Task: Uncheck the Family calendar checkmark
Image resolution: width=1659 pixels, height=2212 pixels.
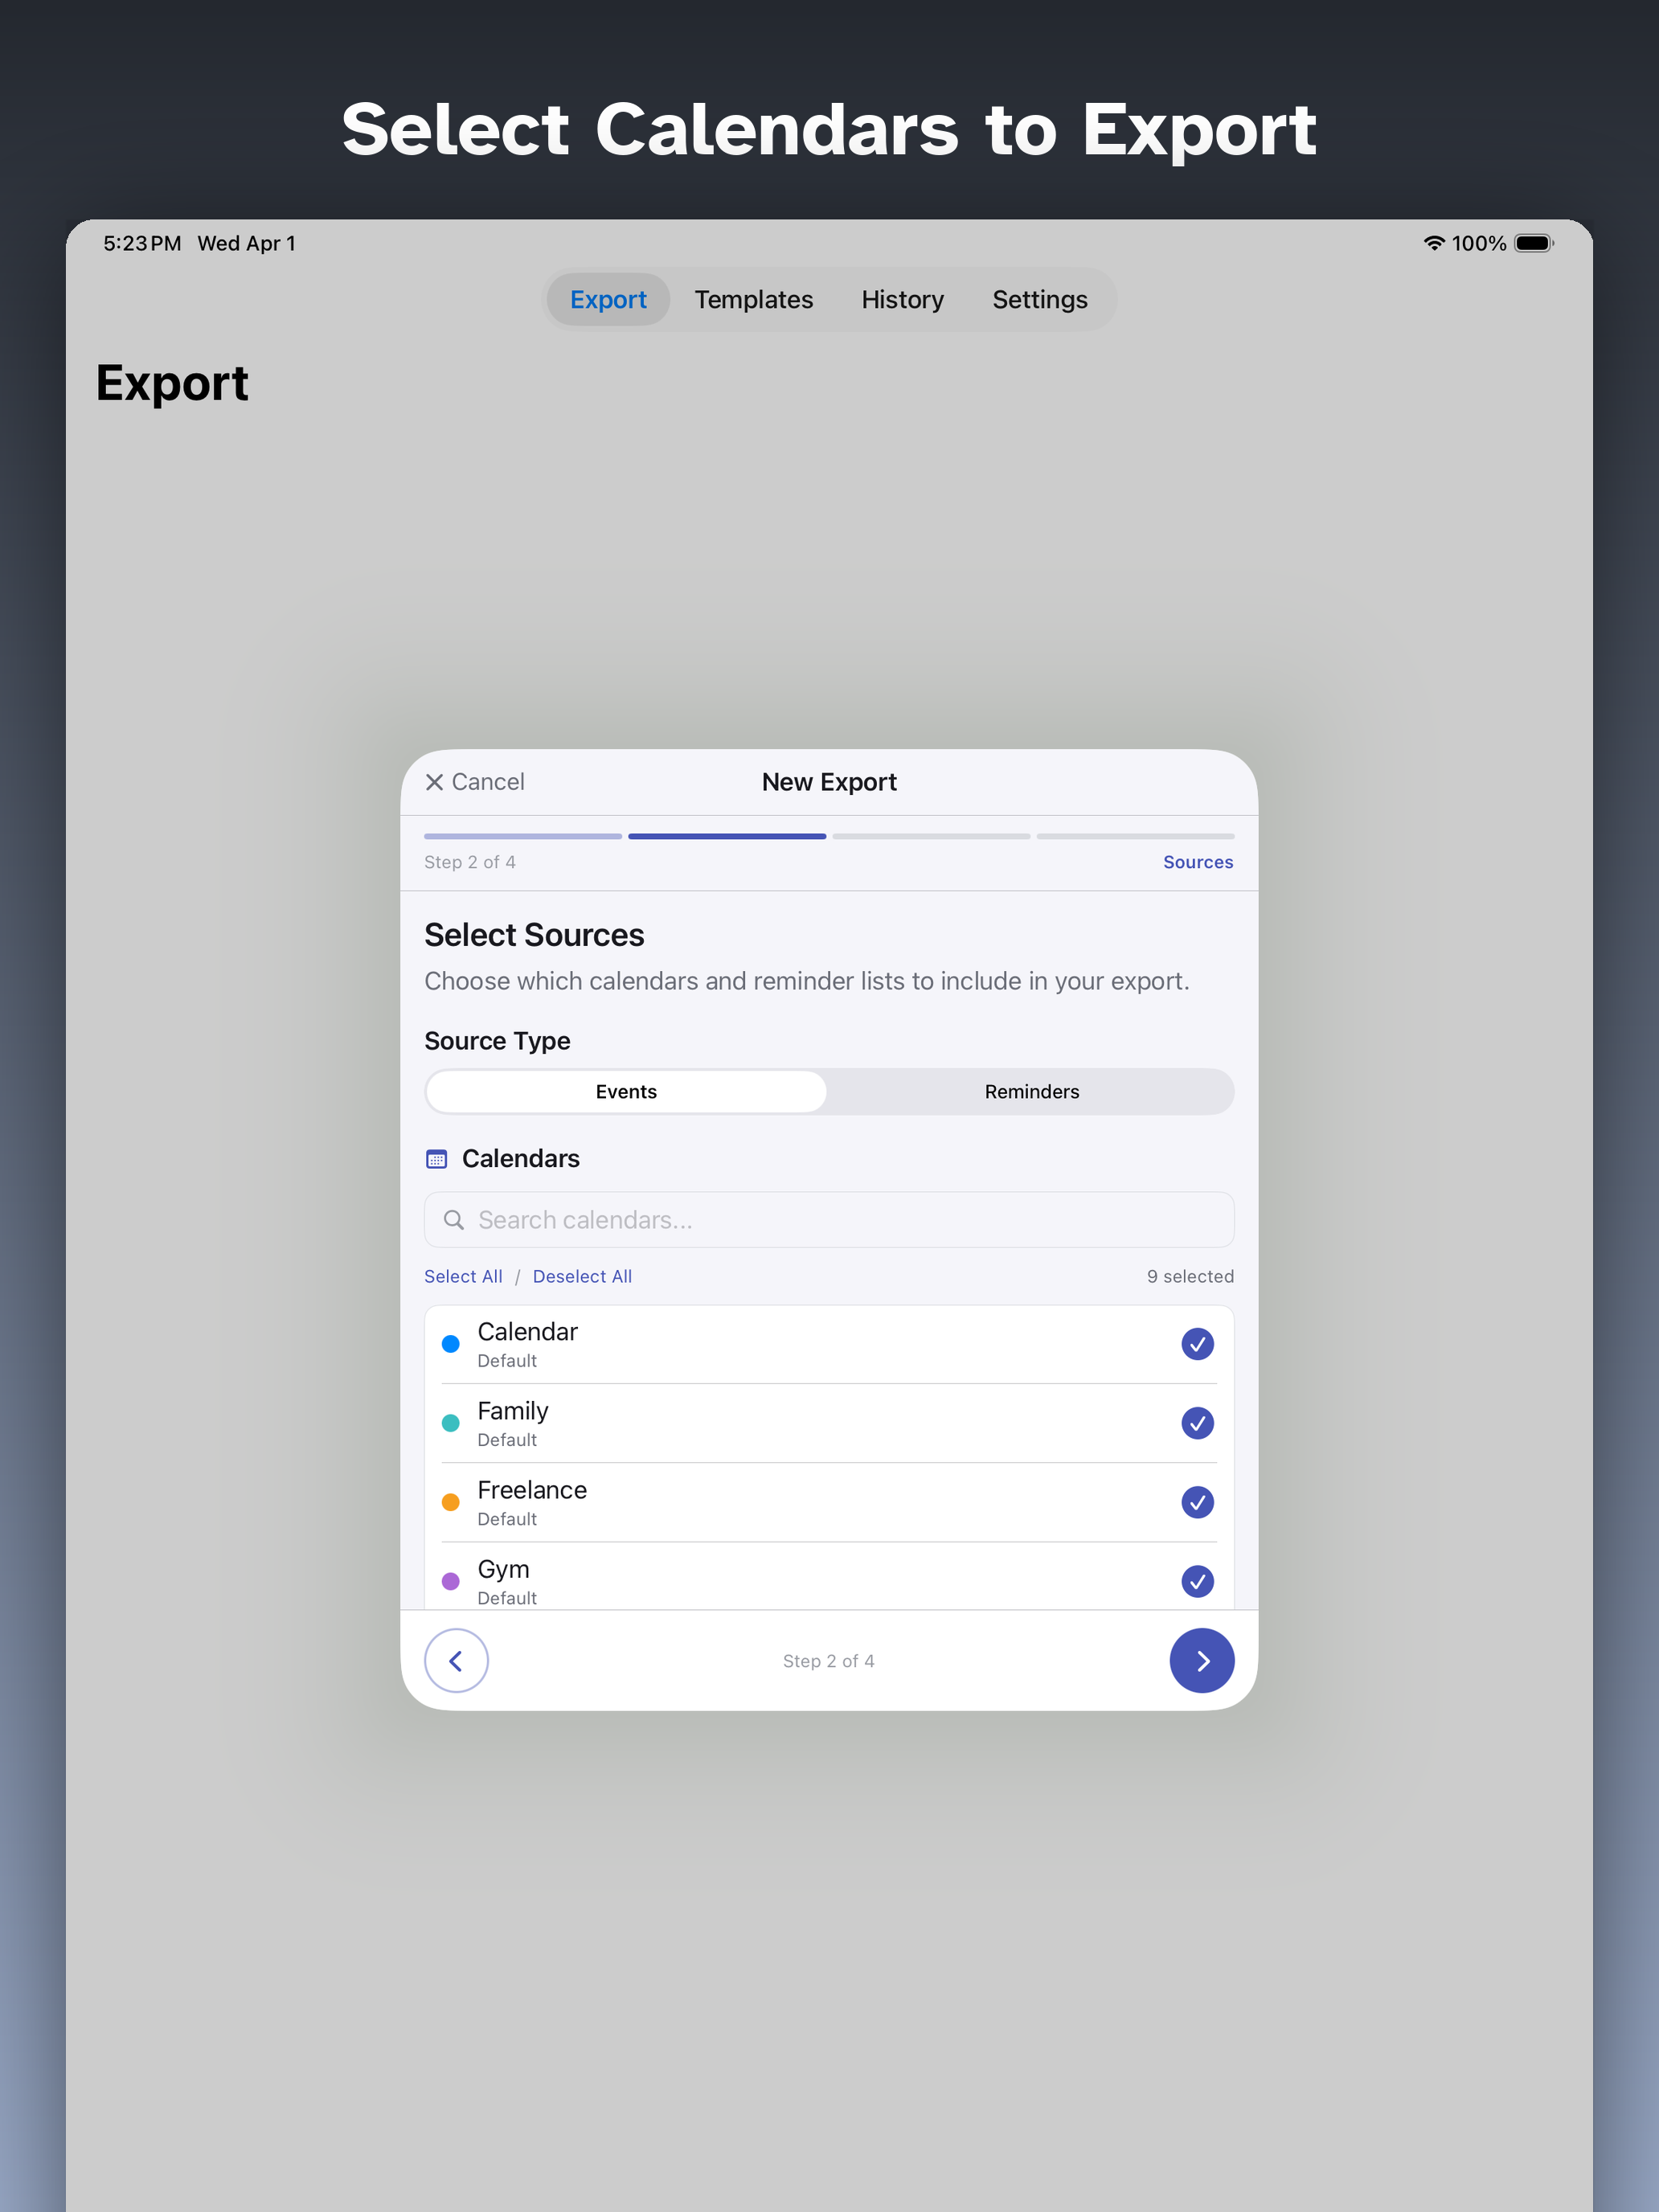Action: tap(1197, 1423)
